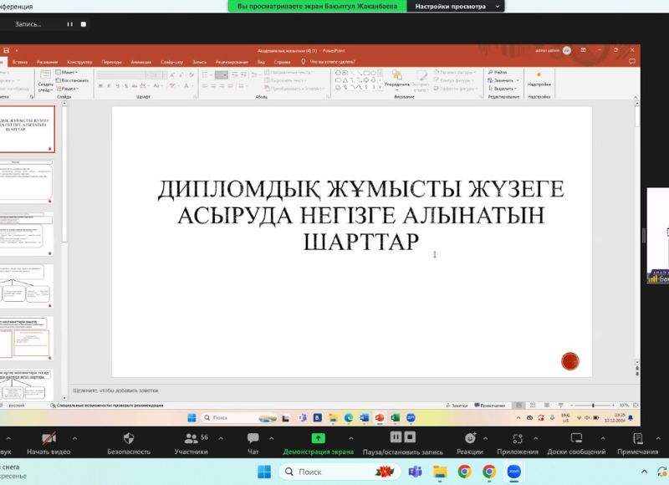Click the green Share Screen (Демонстрация экрана) icon

coord(318,438)
